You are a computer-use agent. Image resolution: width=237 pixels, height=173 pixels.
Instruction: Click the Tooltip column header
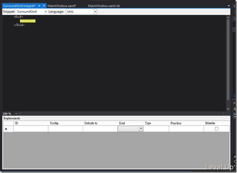point(66,123)
